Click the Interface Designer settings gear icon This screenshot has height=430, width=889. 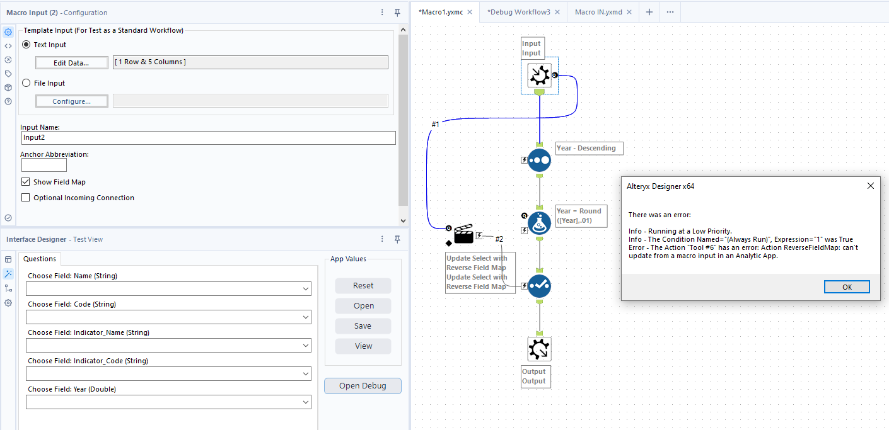(9, 303)
